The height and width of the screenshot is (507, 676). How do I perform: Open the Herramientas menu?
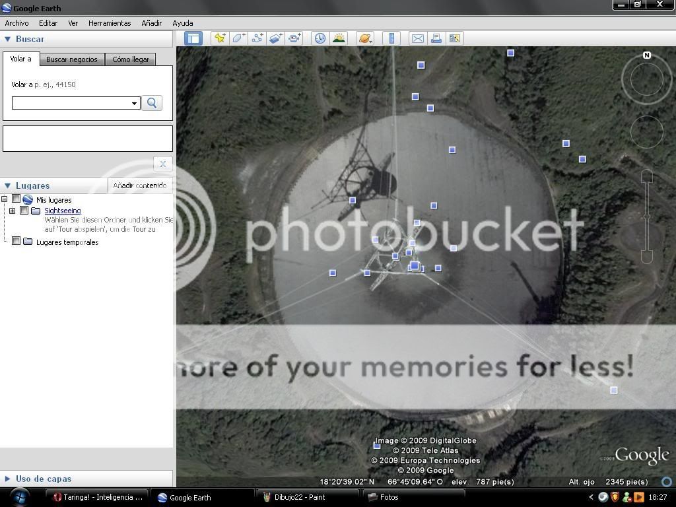(x=110, y=23)
